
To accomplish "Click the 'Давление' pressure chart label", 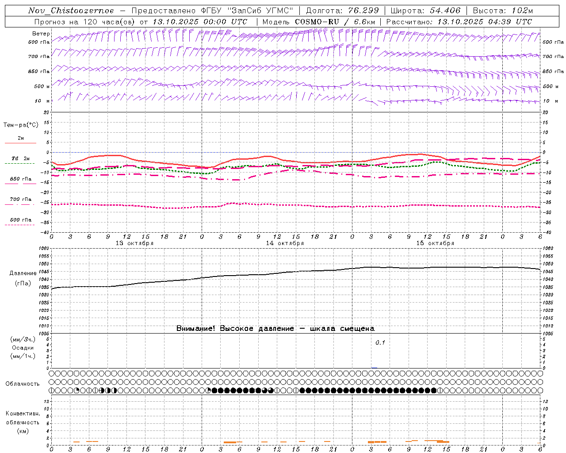I will click(22, 273).
